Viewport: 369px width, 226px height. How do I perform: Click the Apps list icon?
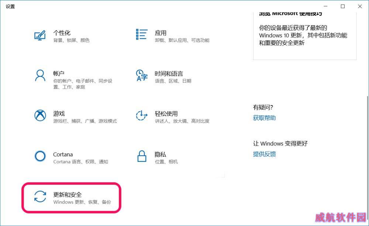[x=142, y=34]
